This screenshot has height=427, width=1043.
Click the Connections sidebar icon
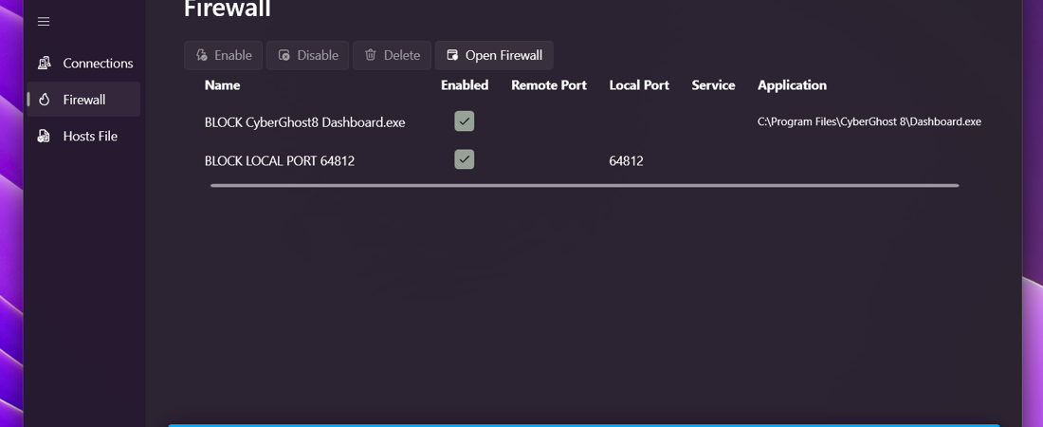coord(44,63)
